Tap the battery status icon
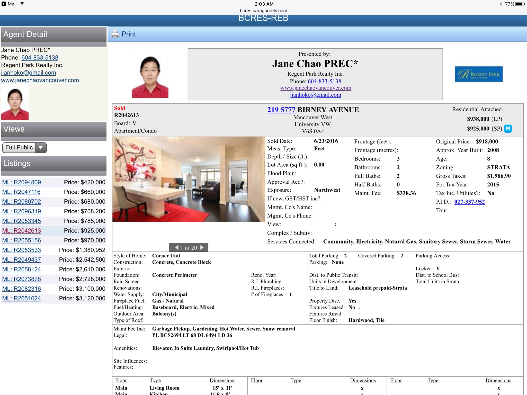Screen dimensions: 527x395 520,4
